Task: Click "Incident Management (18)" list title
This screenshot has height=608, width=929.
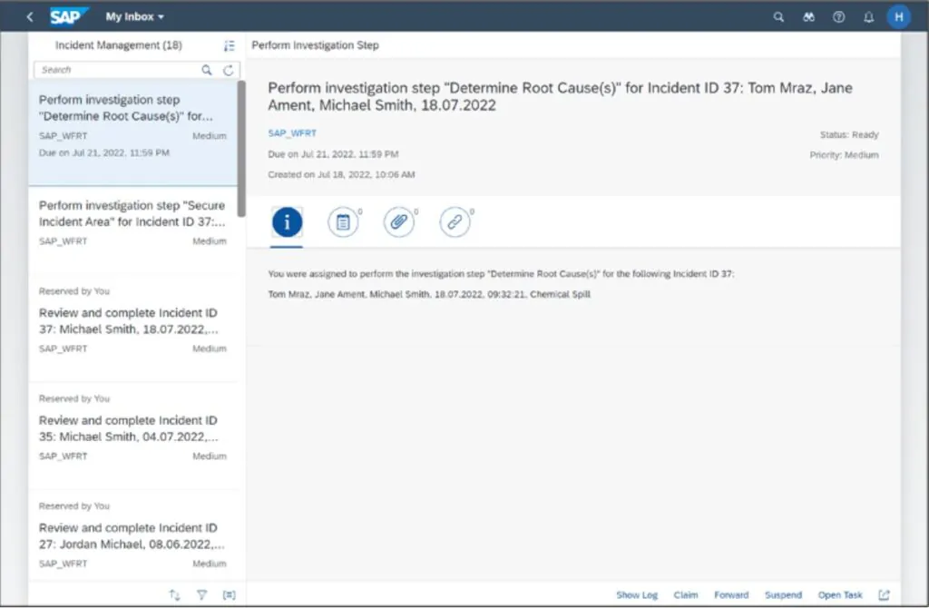Action: pyautogui.click(x=119, y=45)
